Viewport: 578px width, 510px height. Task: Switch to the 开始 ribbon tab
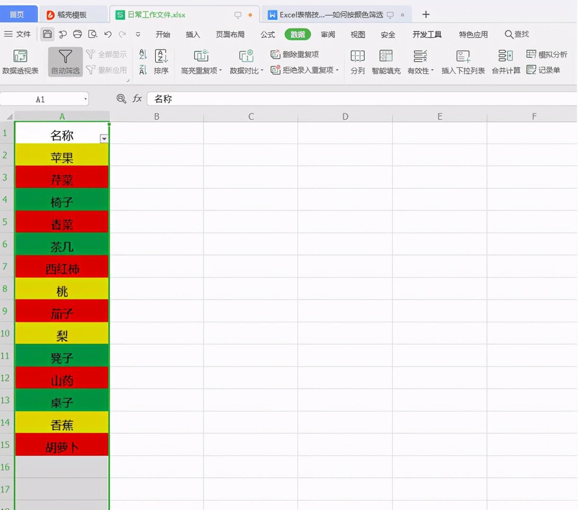[163, 34]
